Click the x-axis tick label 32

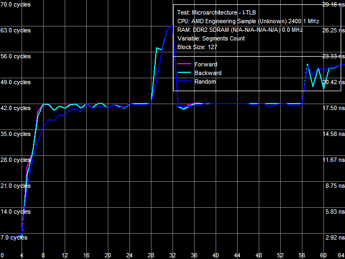pos(172,255)
